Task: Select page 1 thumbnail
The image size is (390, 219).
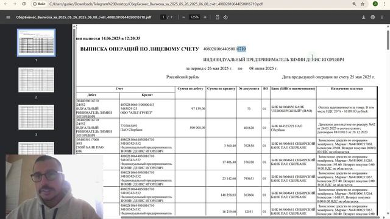Action: pyautogui.click(x=37, y=43)
